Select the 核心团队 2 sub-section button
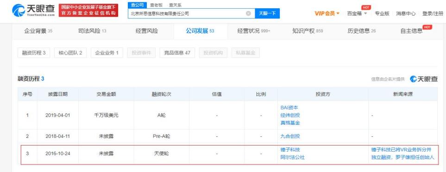446x172 pixels. (x=70, y=53)
